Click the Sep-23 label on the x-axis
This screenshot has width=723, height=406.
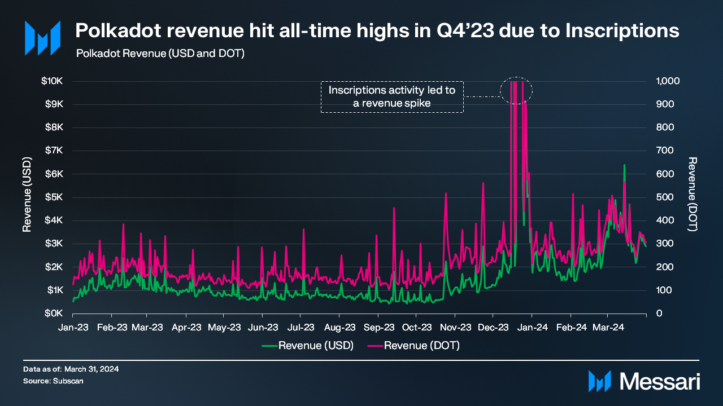click(x=378, y=327)
